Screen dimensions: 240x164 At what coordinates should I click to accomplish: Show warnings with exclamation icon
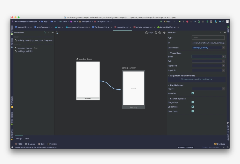click(164, 33)
